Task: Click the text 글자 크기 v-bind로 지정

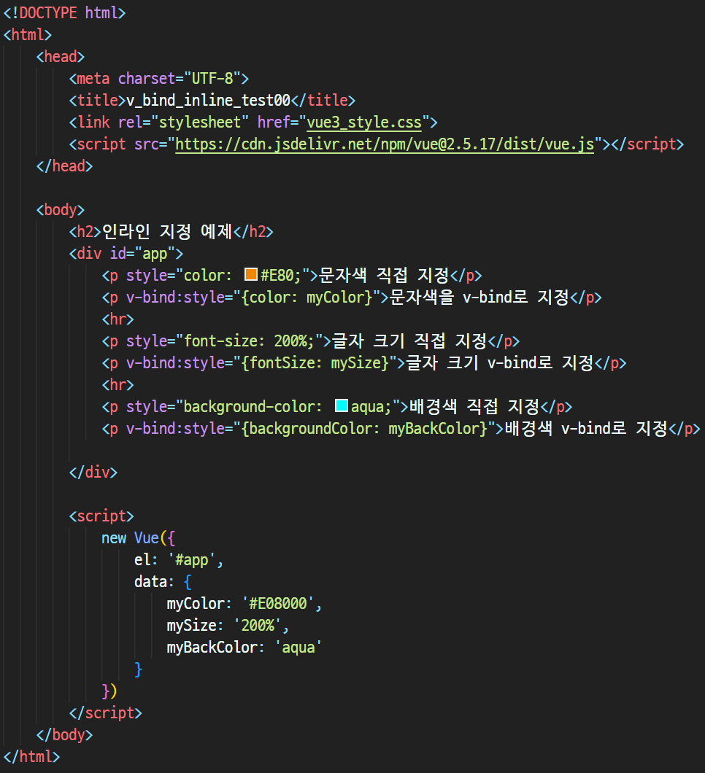Action: pos(499,363)
